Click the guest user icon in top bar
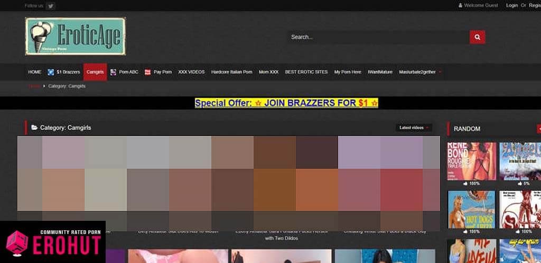Screen dimensions: 541x263 click(x=460, y=5)
